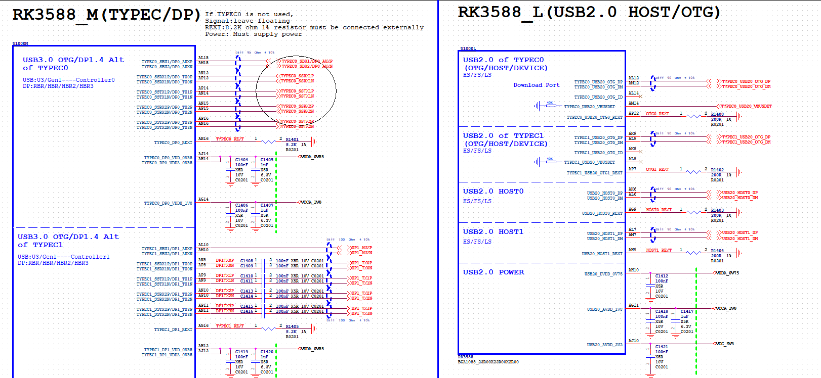The width and height of the screenshot is (821, 378).
Task: Select the RK3588_M(TYPEC/DP) title text
Action: tap(106, 14)
